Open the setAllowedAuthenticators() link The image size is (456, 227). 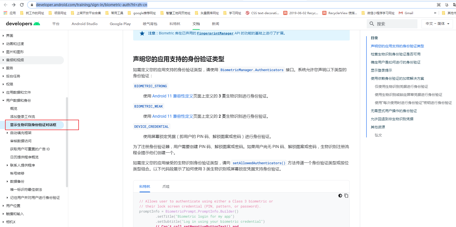point(259,163)
